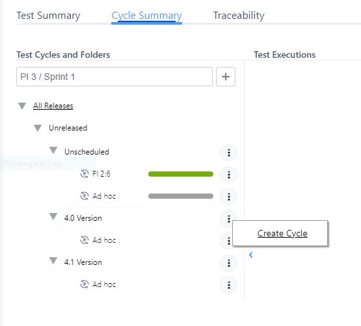Click the green PI 2:6 progress bar
Viewport: 361px width, 326px height.
181,174
